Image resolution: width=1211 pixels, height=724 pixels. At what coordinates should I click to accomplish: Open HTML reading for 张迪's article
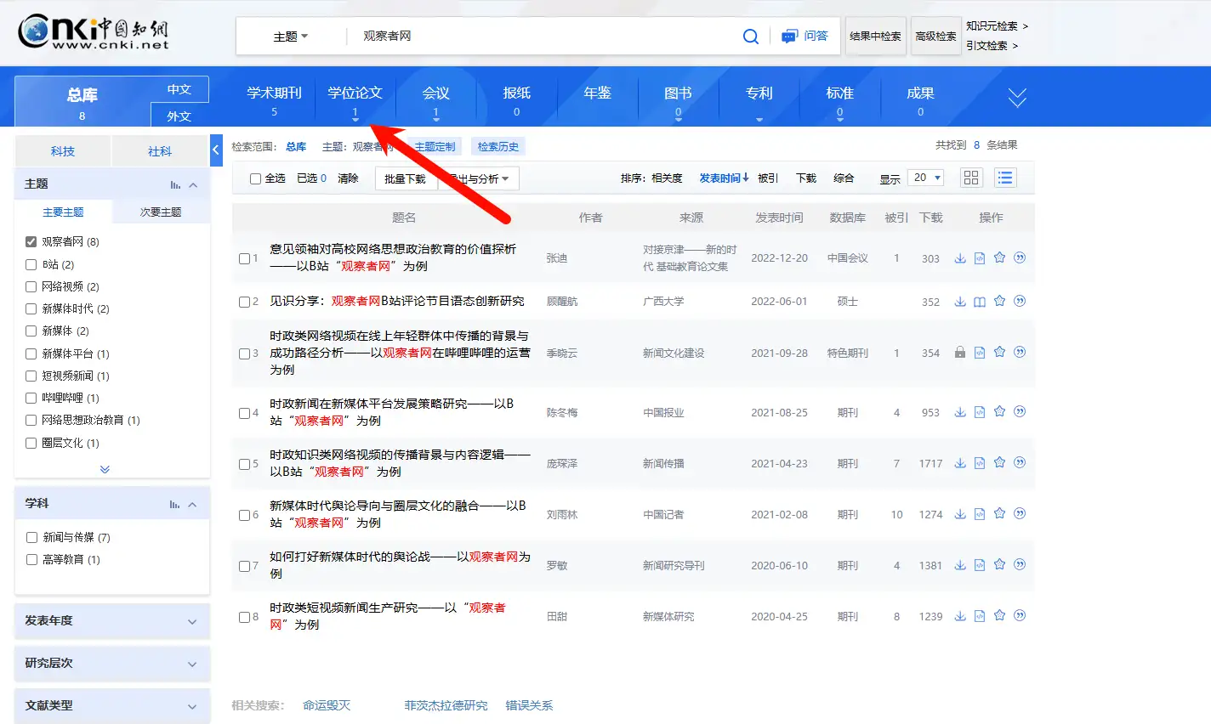(980, 258)
